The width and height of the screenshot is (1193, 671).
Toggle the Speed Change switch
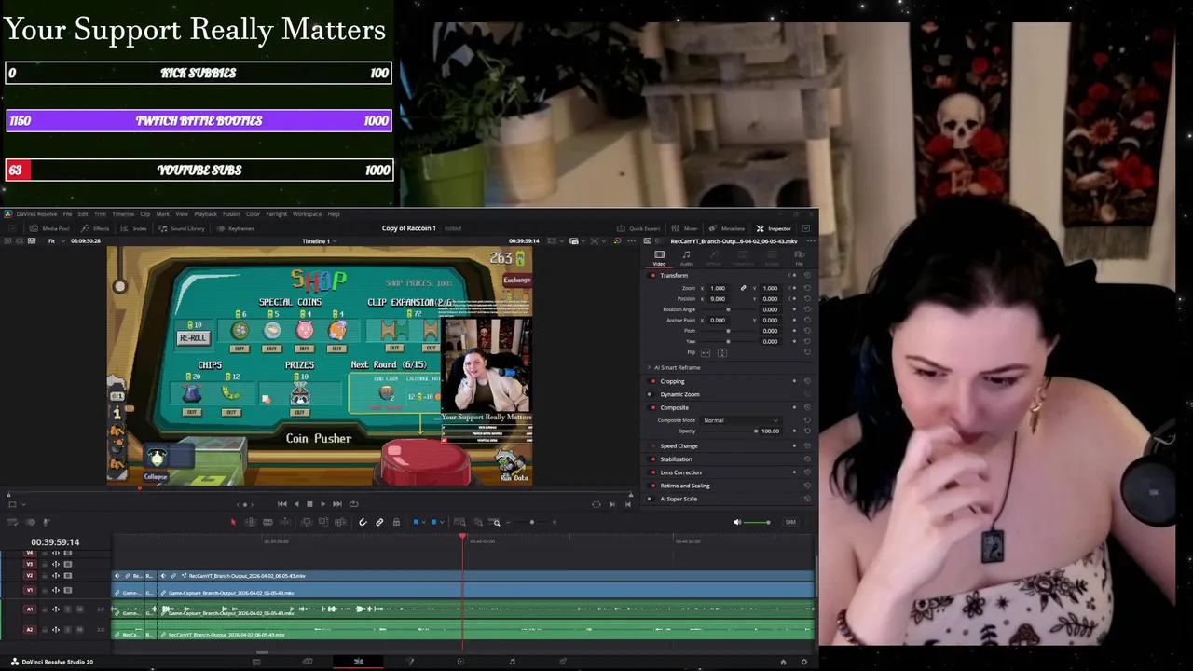651,446
